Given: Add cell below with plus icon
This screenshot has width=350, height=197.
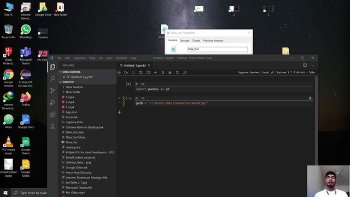Looking at the screenshot, I should tap(119, 112).
